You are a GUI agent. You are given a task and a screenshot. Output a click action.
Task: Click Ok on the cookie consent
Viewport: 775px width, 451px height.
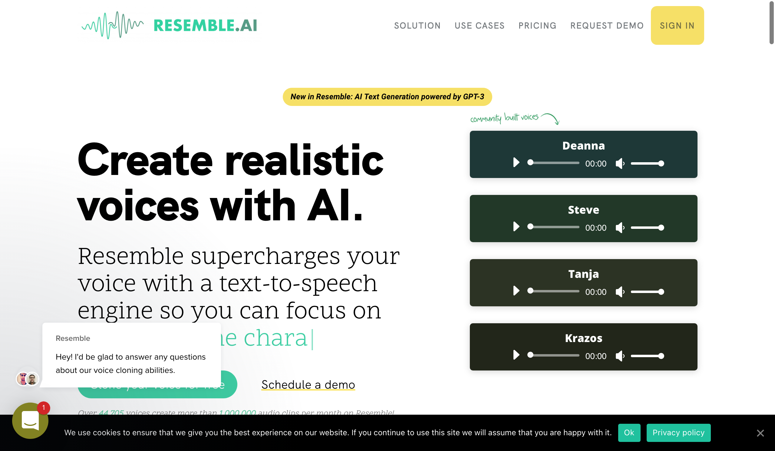pyautogui.click(x=628, y=432)
